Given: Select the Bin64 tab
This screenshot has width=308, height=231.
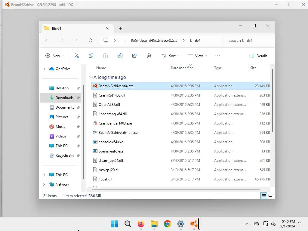Looking at the screenshot, I should [x=77, y=29].
